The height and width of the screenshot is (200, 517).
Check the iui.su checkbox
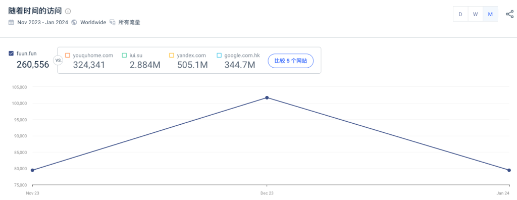pyautogui.click(x=124, y=56)
